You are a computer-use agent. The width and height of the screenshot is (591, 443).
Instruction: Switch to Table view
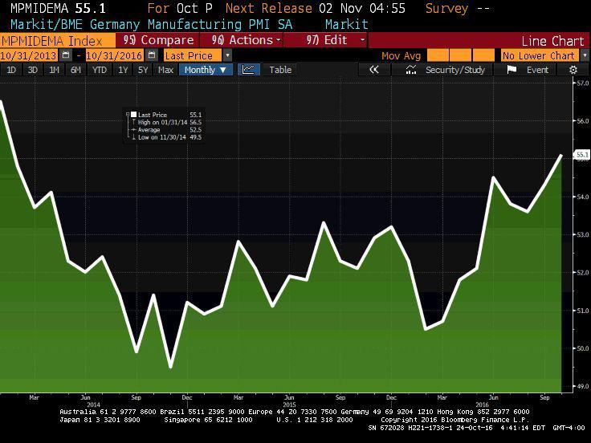[x=280, y=70]
